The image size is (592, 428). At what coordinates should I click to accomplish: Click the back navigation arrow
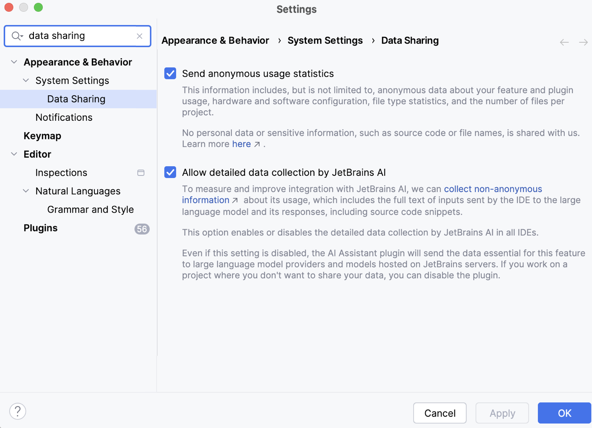tap(564, 42)
